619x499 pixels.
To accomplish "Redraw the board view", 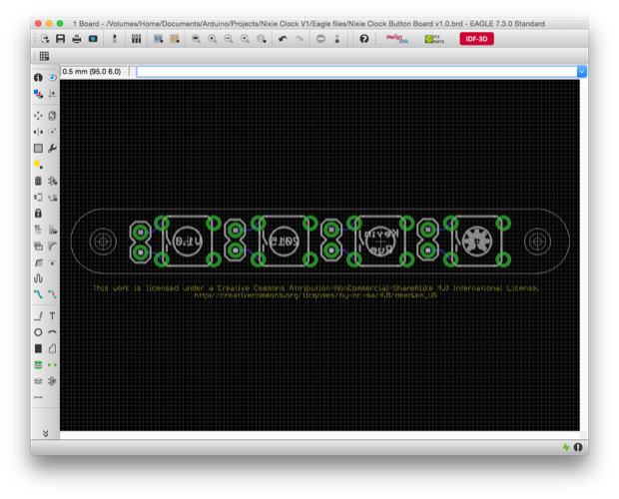I will [245, 39].
